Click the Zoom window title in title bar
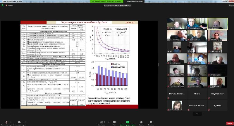Viewport: 234px width, 126px height. coord(12,1)
